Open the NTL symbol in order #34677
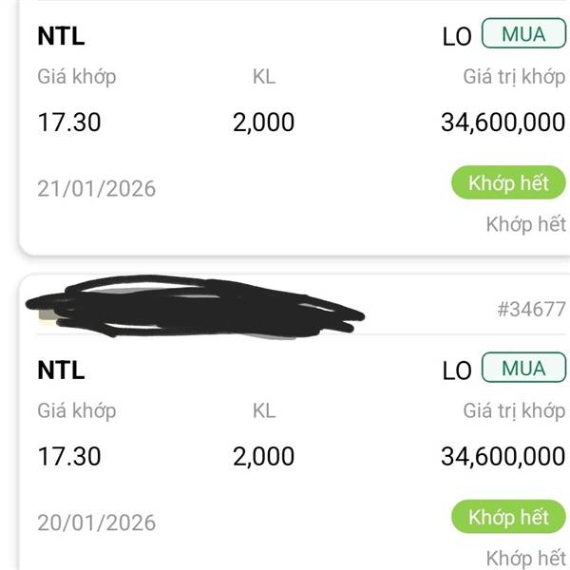Screen dimensions: 570x570 click(61, 370)
